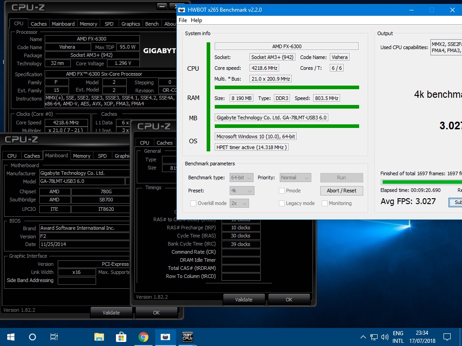Select the CPU tab in top CPU-Z
This screenshot has height=346, width=462.
click(18, 23)
